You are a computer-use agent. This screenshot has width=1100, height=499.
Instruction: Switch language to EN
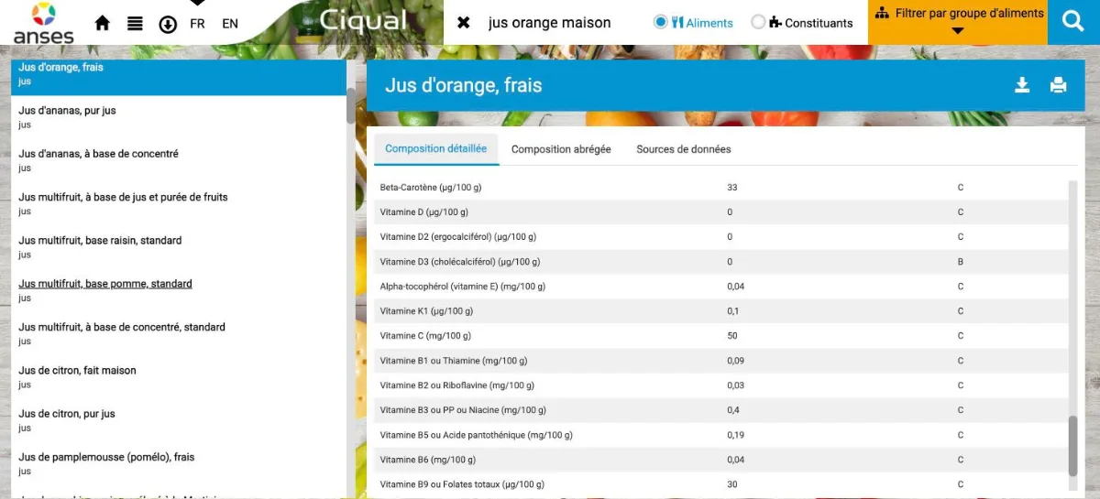coord(230,24)
